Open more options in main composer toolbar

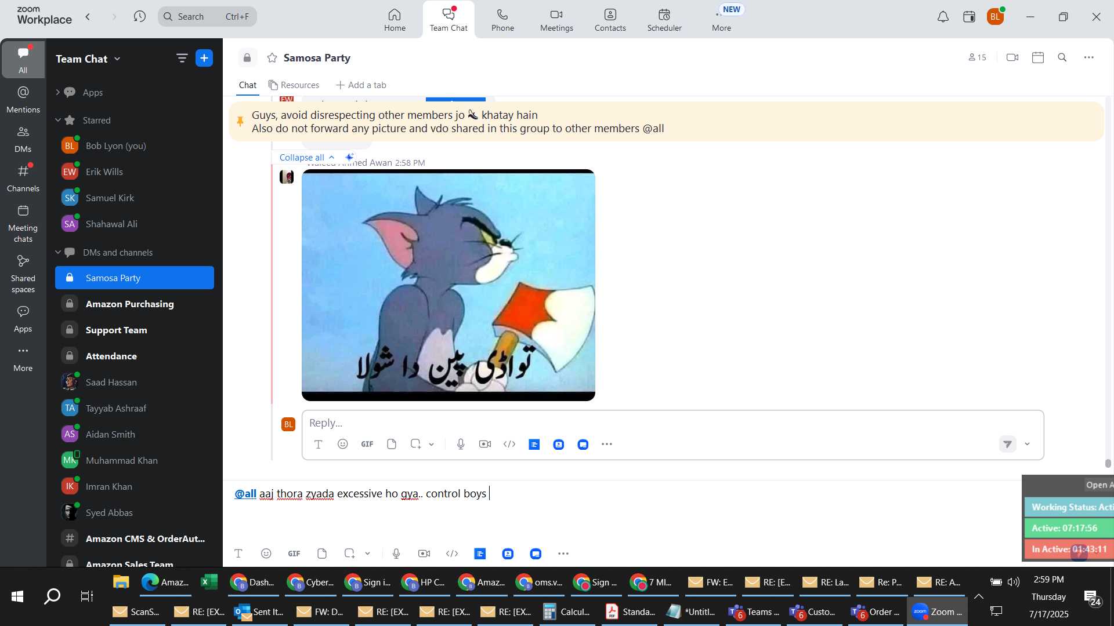tap(563, 554)
